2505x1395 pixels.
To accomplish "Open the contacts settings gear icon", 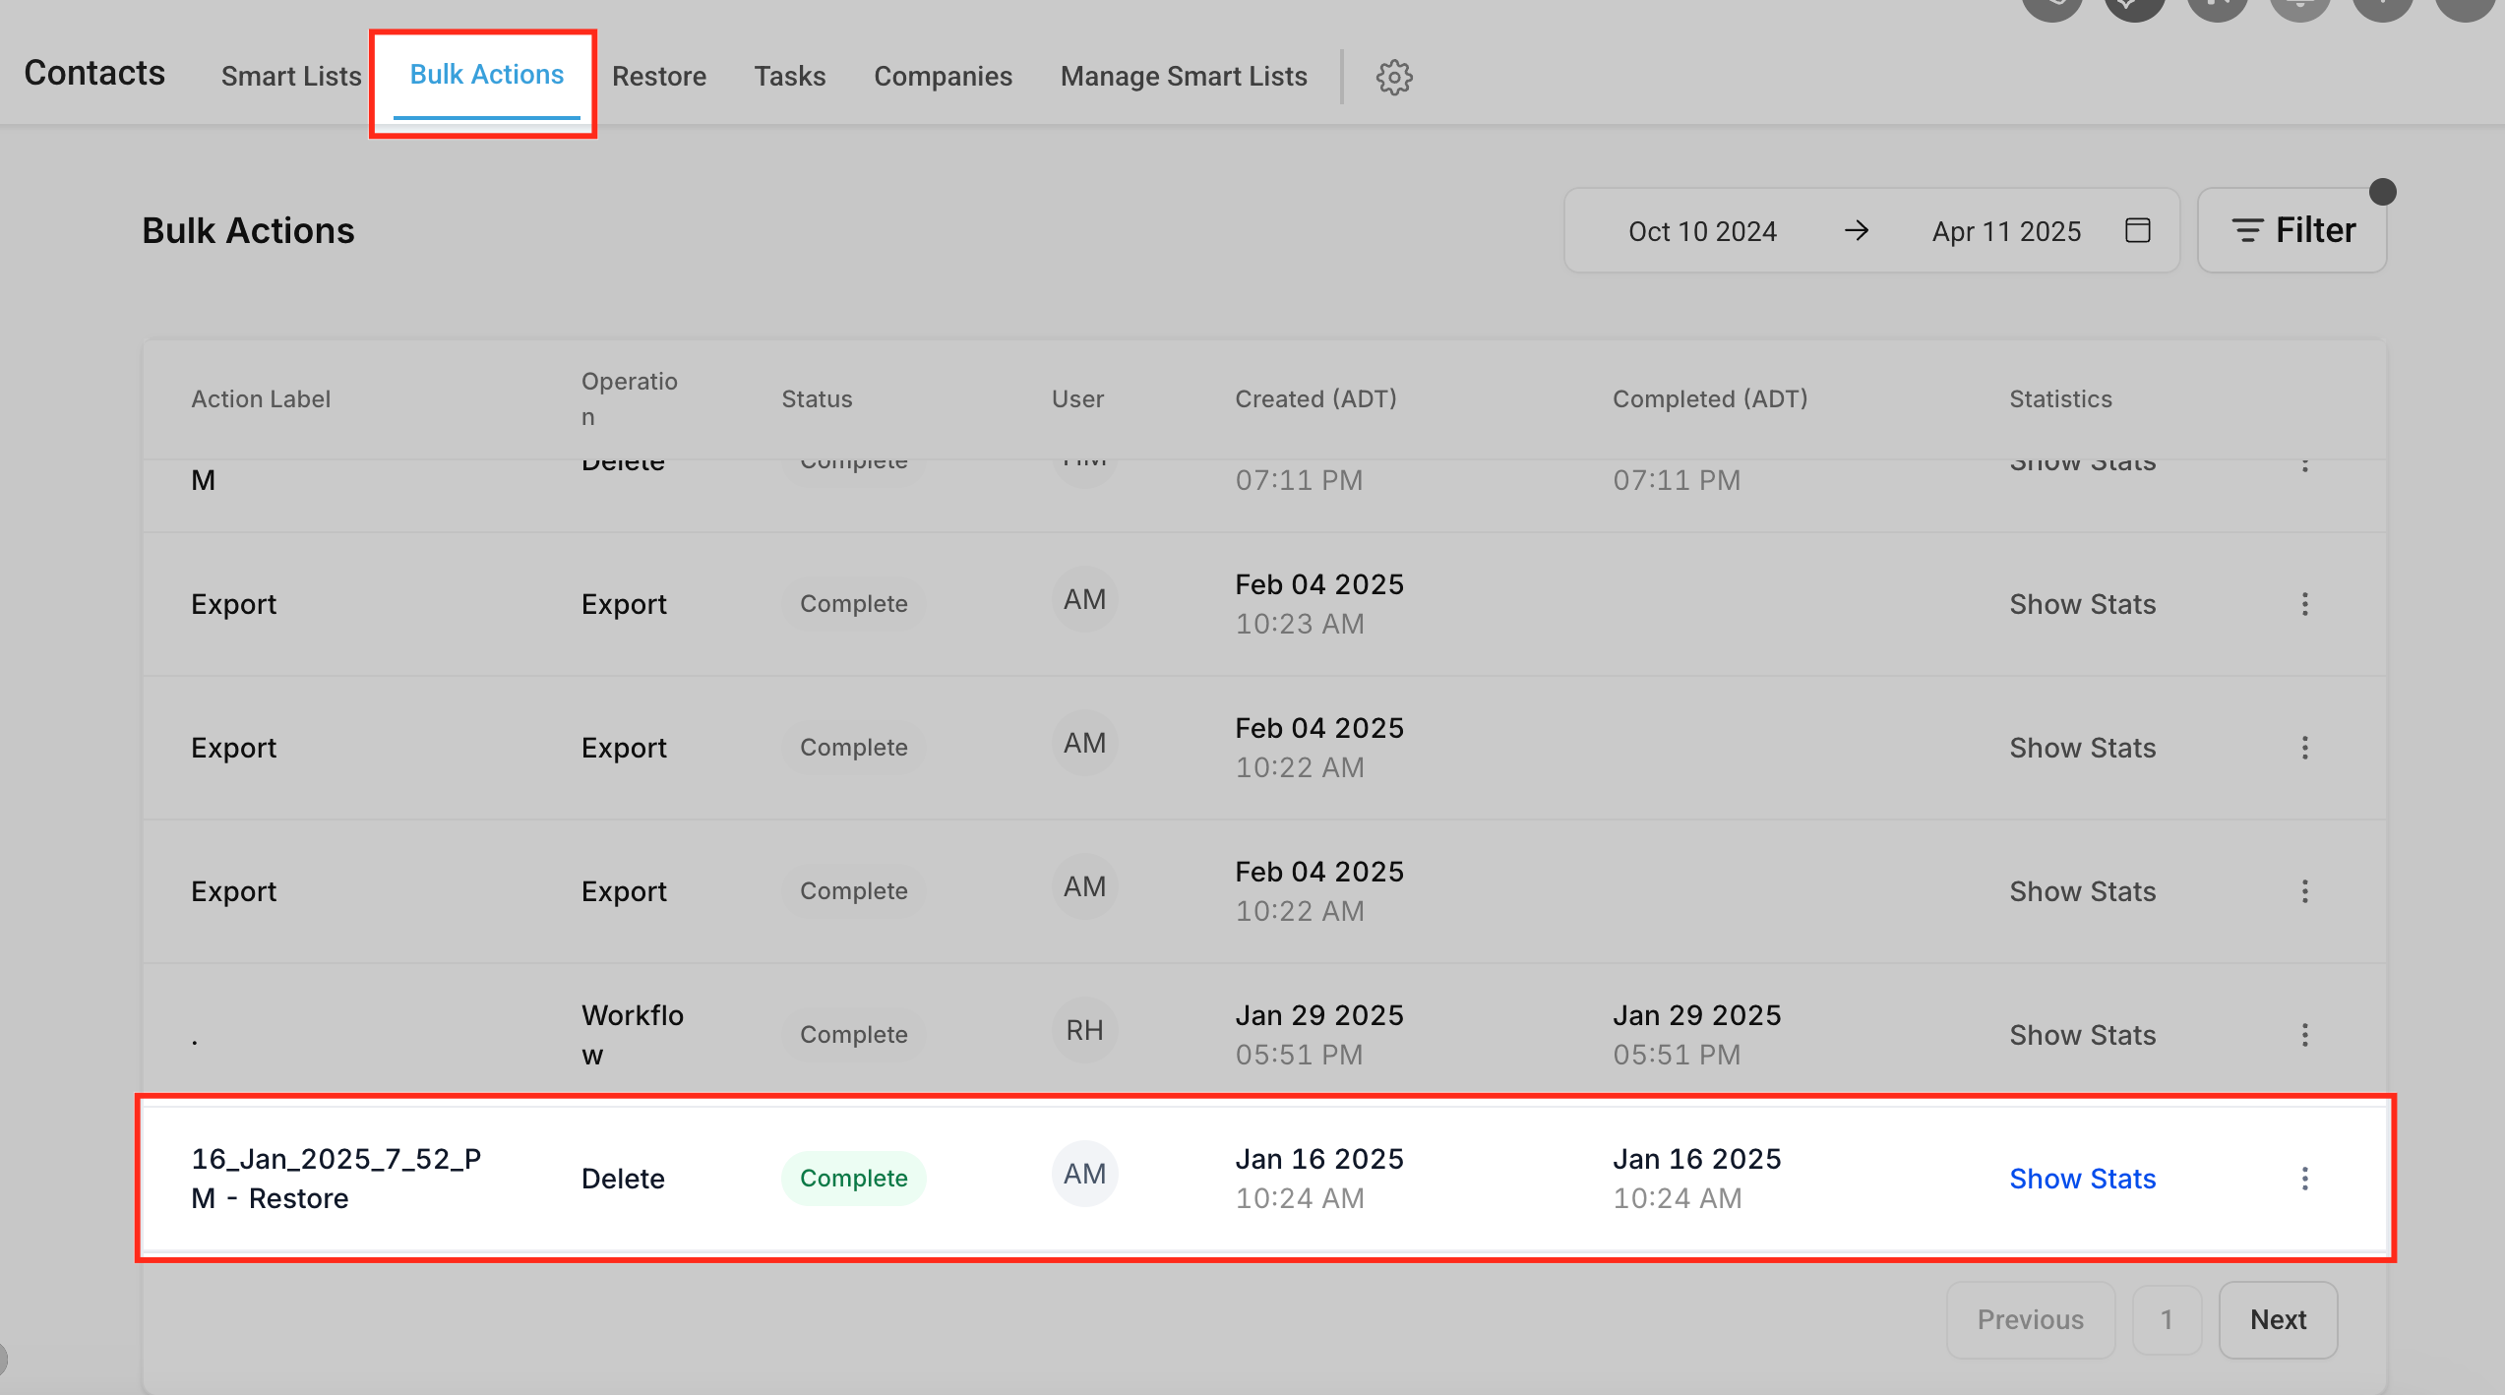I will point(1393,77).
